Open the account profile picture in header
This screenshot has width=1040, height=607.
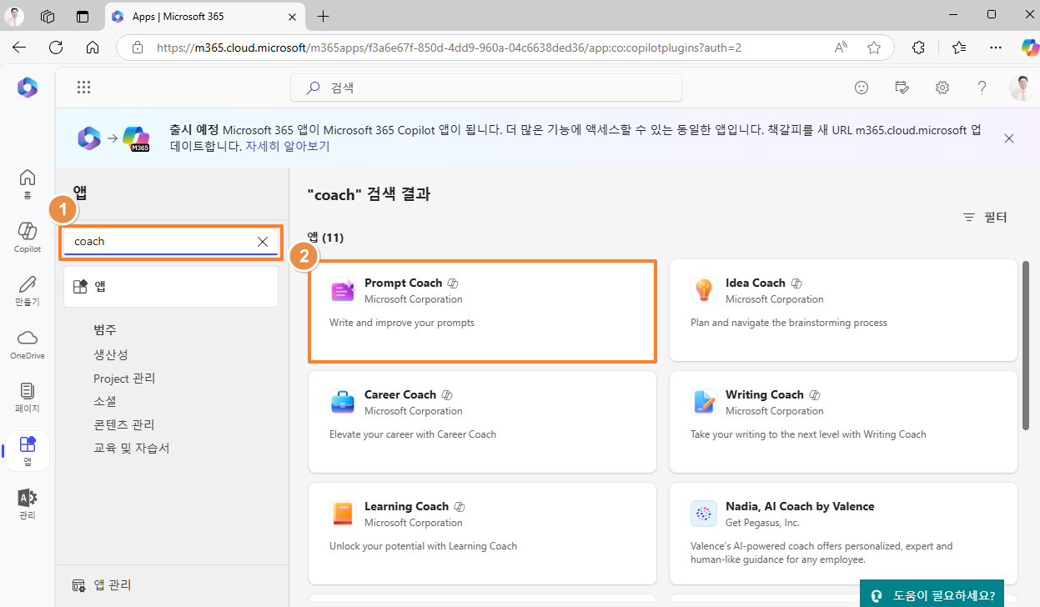point(1022,88)
